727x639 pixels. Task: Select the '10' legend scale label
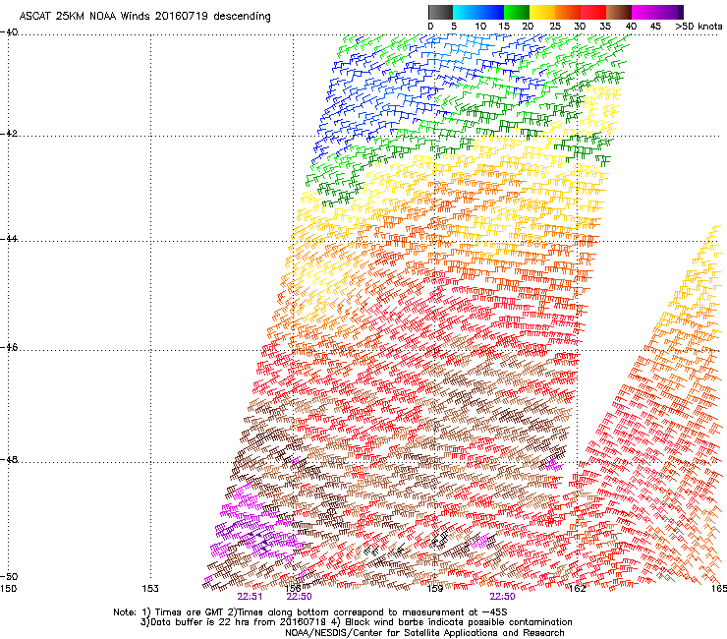[x=480, y=26]
